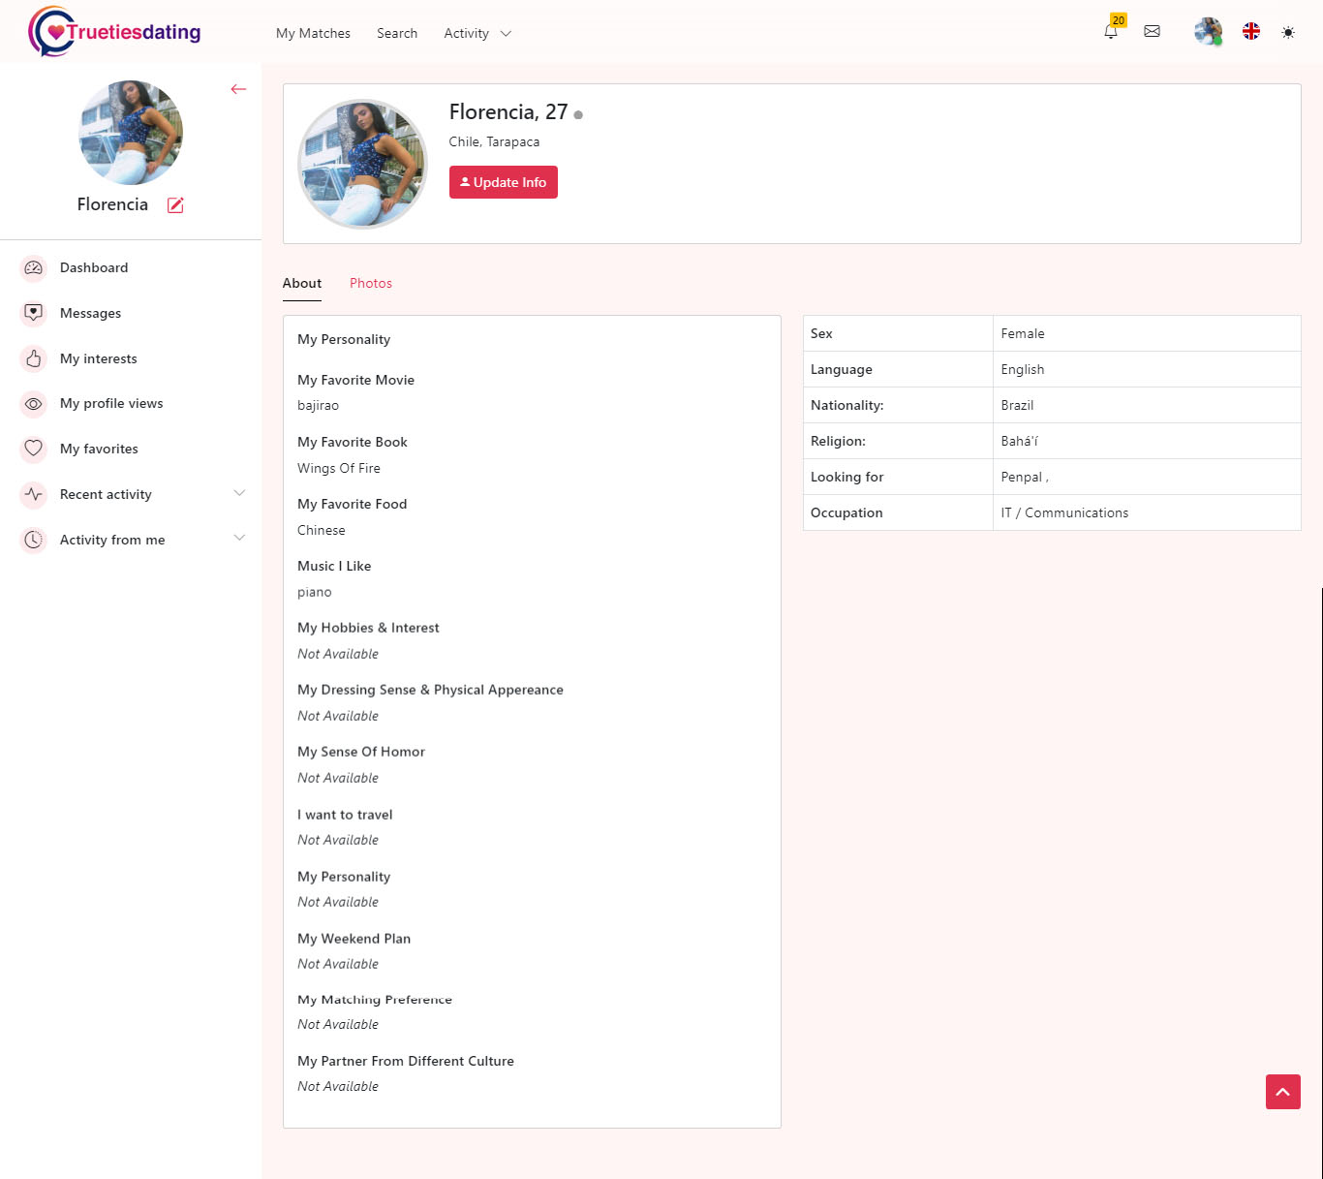Click the UK flag language selector
1323x1179 pixels.
[x=1251, y=32]
